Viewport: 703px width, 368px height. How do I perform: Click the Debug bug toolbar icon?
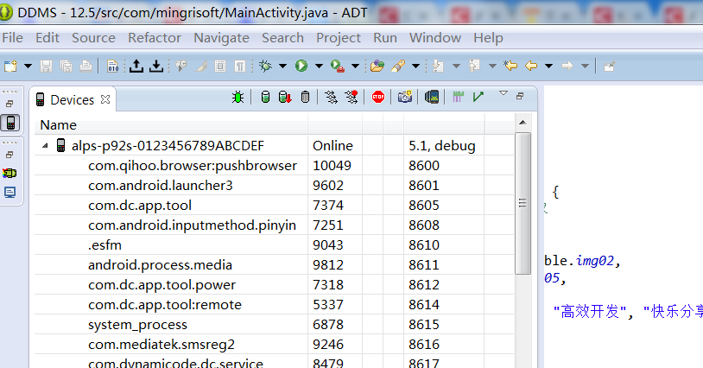(x=265, y=66)
